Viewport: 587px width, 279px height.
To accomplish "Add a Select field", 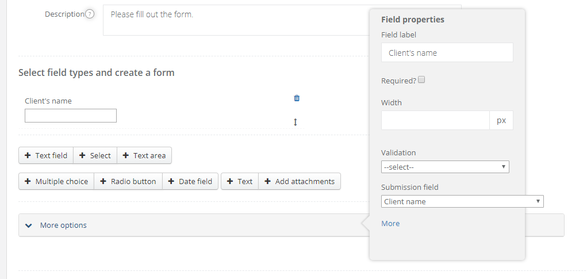I will [x=95, y=155].
